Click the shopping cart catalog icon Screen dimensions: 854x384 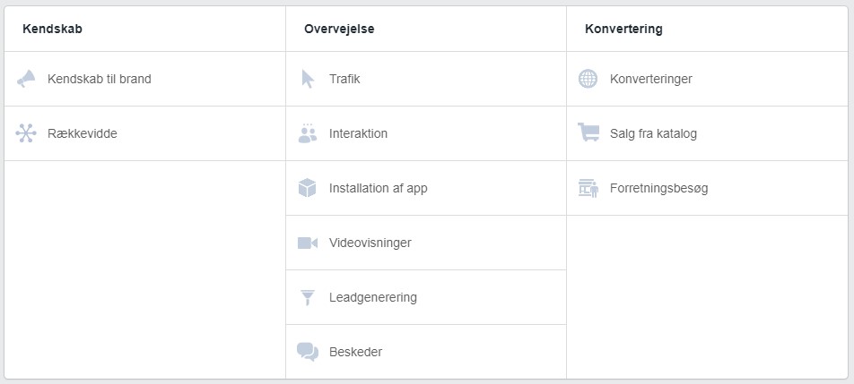[x=588, y=132]
